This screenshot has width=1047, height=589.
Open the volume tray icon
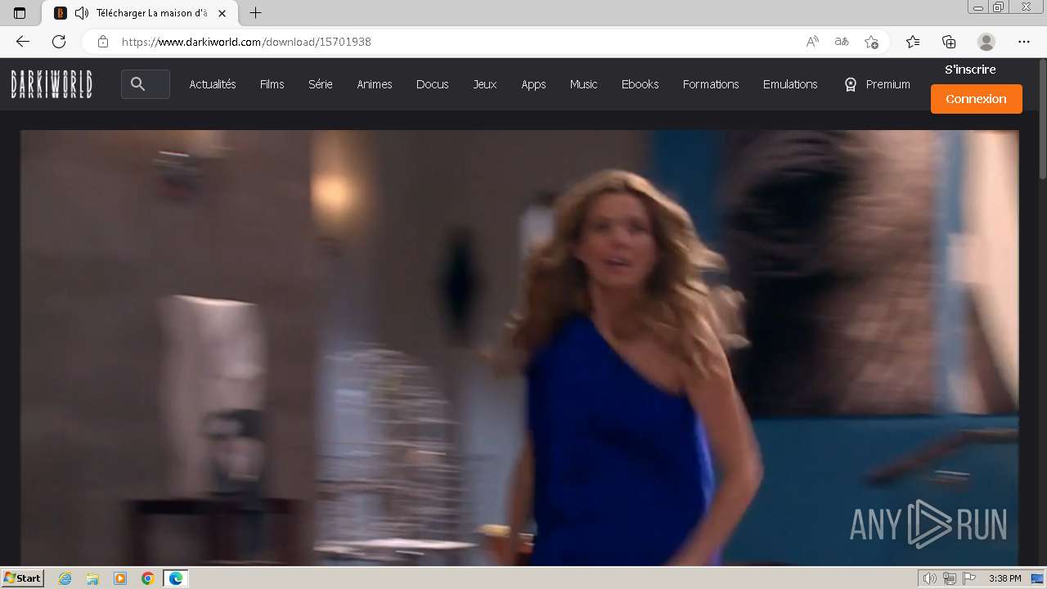click(x=929, y=578)
